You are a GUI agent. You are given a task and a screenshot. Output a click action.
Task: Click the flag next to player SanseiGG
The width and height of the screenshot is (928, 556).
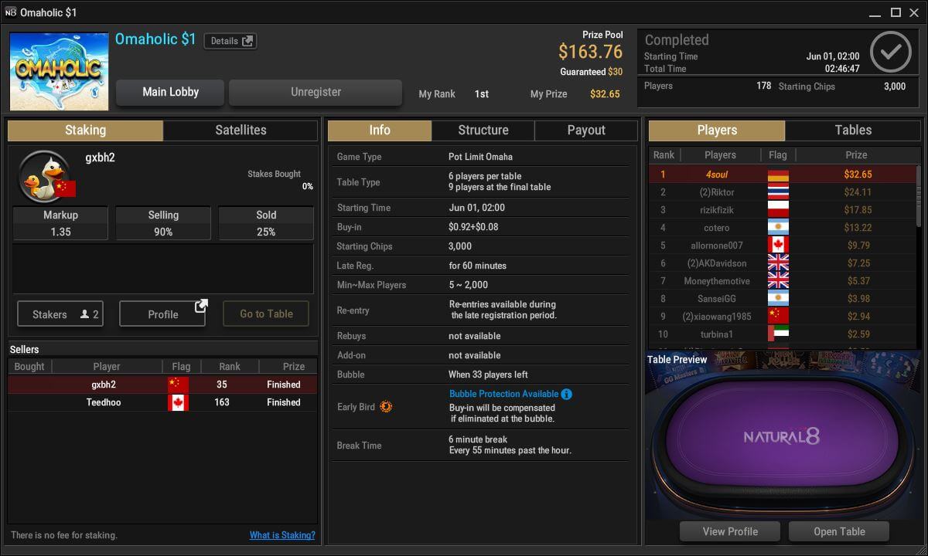pos(777,299)
